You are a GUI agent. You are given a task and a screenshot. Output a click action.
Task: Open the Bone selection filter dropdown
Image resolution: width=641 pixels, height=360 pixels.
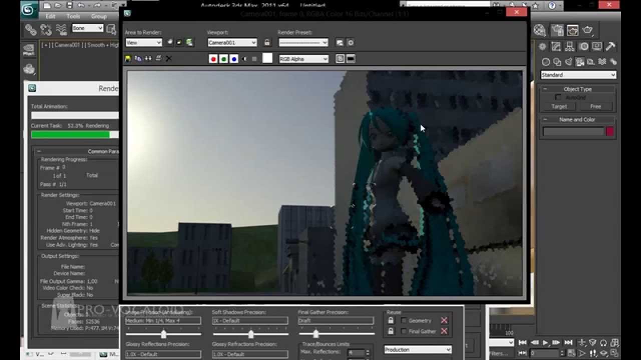pos(88,28)
